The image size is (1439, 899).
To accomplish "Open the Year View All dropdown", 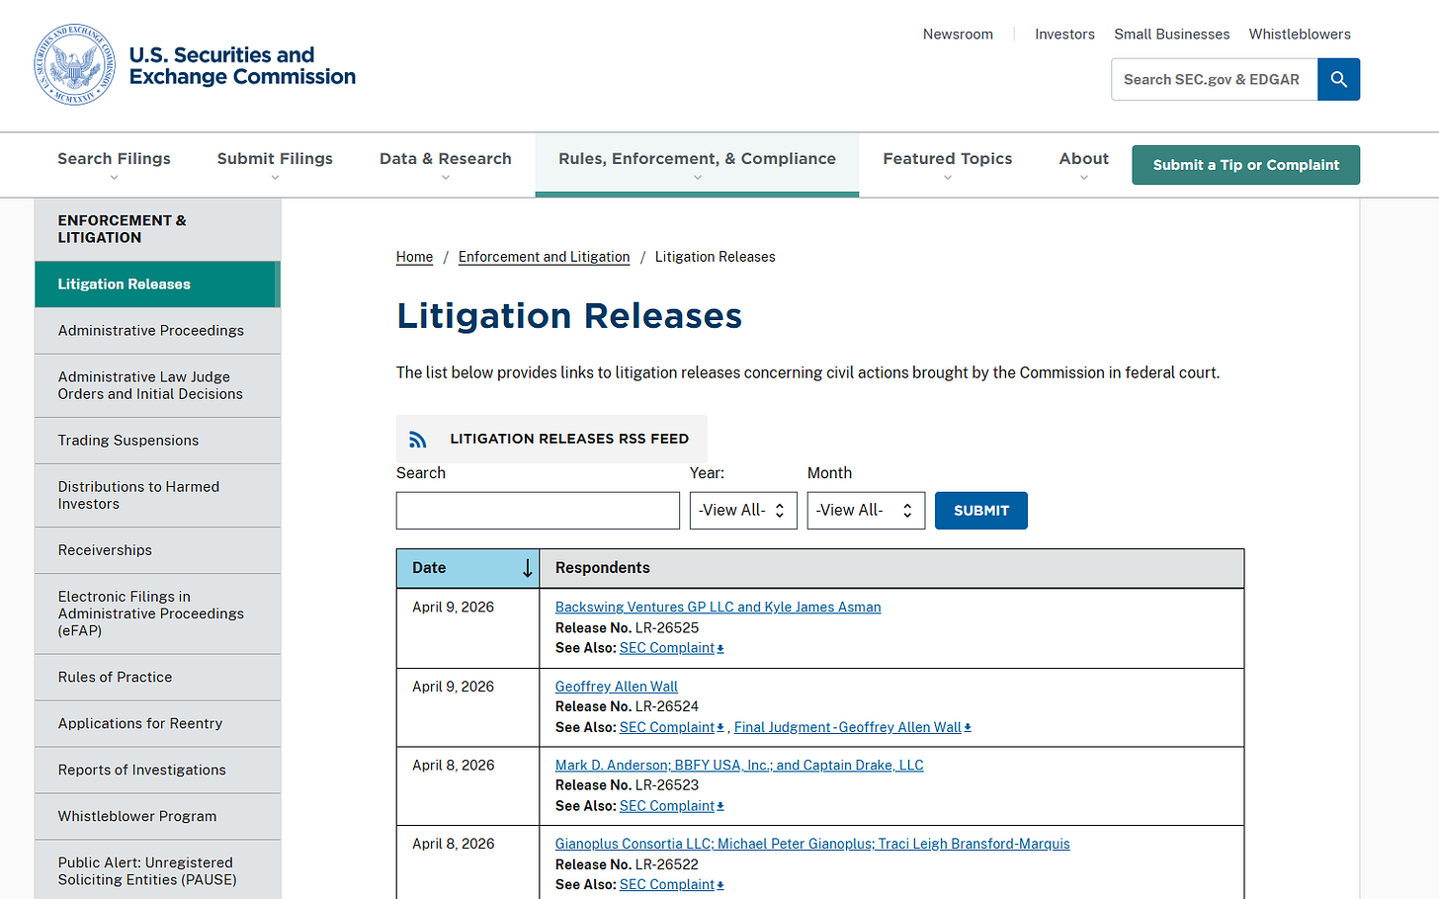I will pos(743,511).
